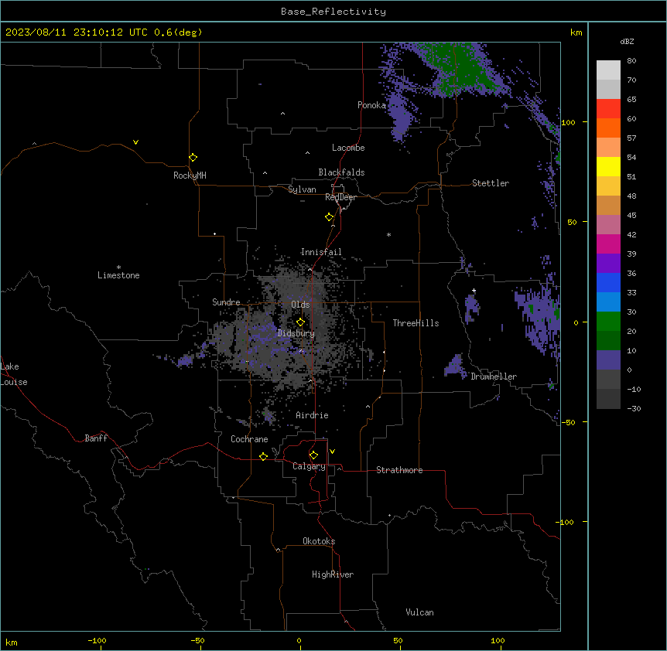
Task: Select the Vulcan label
Action: (x=419, y=612)
